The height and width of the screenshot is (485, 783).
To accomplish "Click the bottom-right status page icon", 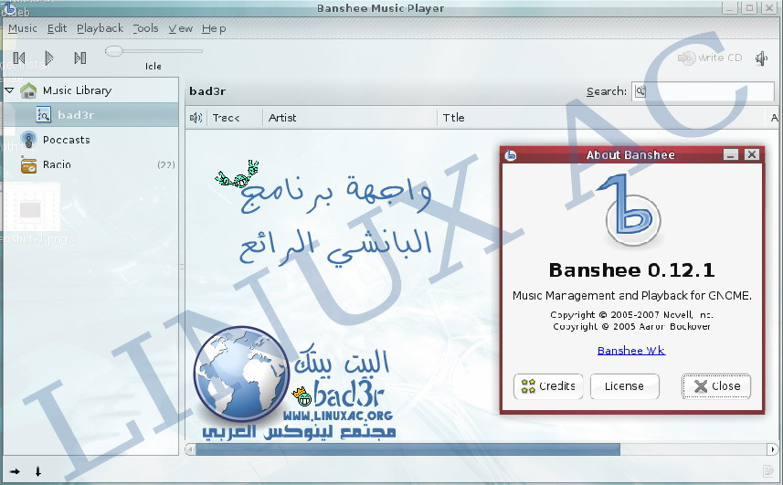I will coord(768,470).
